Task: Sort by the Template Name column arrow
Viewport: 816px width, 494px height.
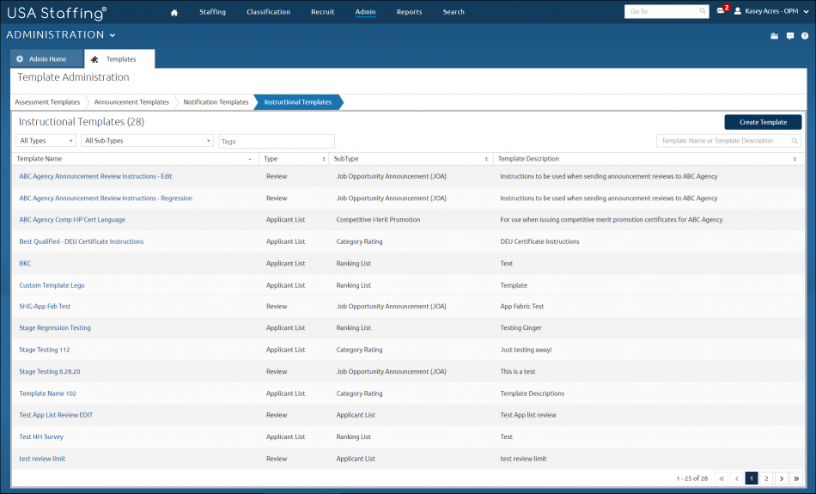Action: click(x=250, y=159)
